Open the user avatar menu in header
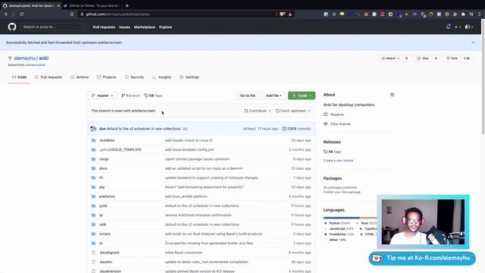The width and height of the screenshot is (485, 273). [x=469, y=27]
